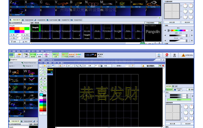This screenshot has width=203, height=128.
Task: Toggle the 触发器 mode button in main toolbar
Action: (x=33, y=55)
